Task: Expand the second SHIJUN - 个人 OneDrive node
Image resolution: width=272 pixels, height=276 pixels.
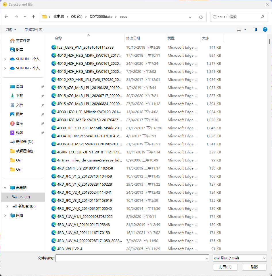Action: (5, 68)
